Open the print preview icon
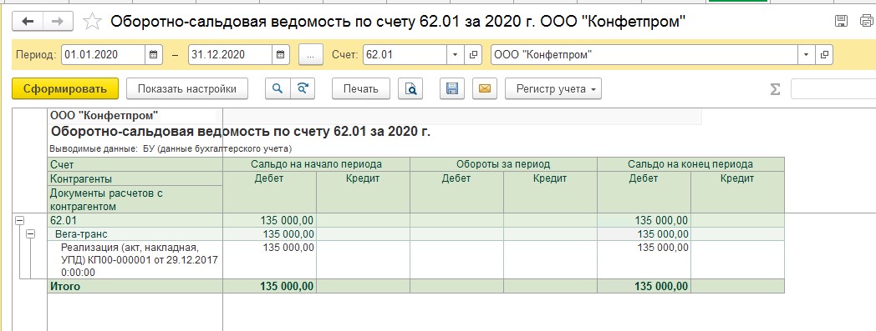Viewport: 876px width, 331px height. click(410, 88)
